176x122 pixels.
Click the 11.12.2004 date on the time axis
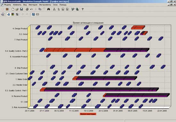coord(74,111)
